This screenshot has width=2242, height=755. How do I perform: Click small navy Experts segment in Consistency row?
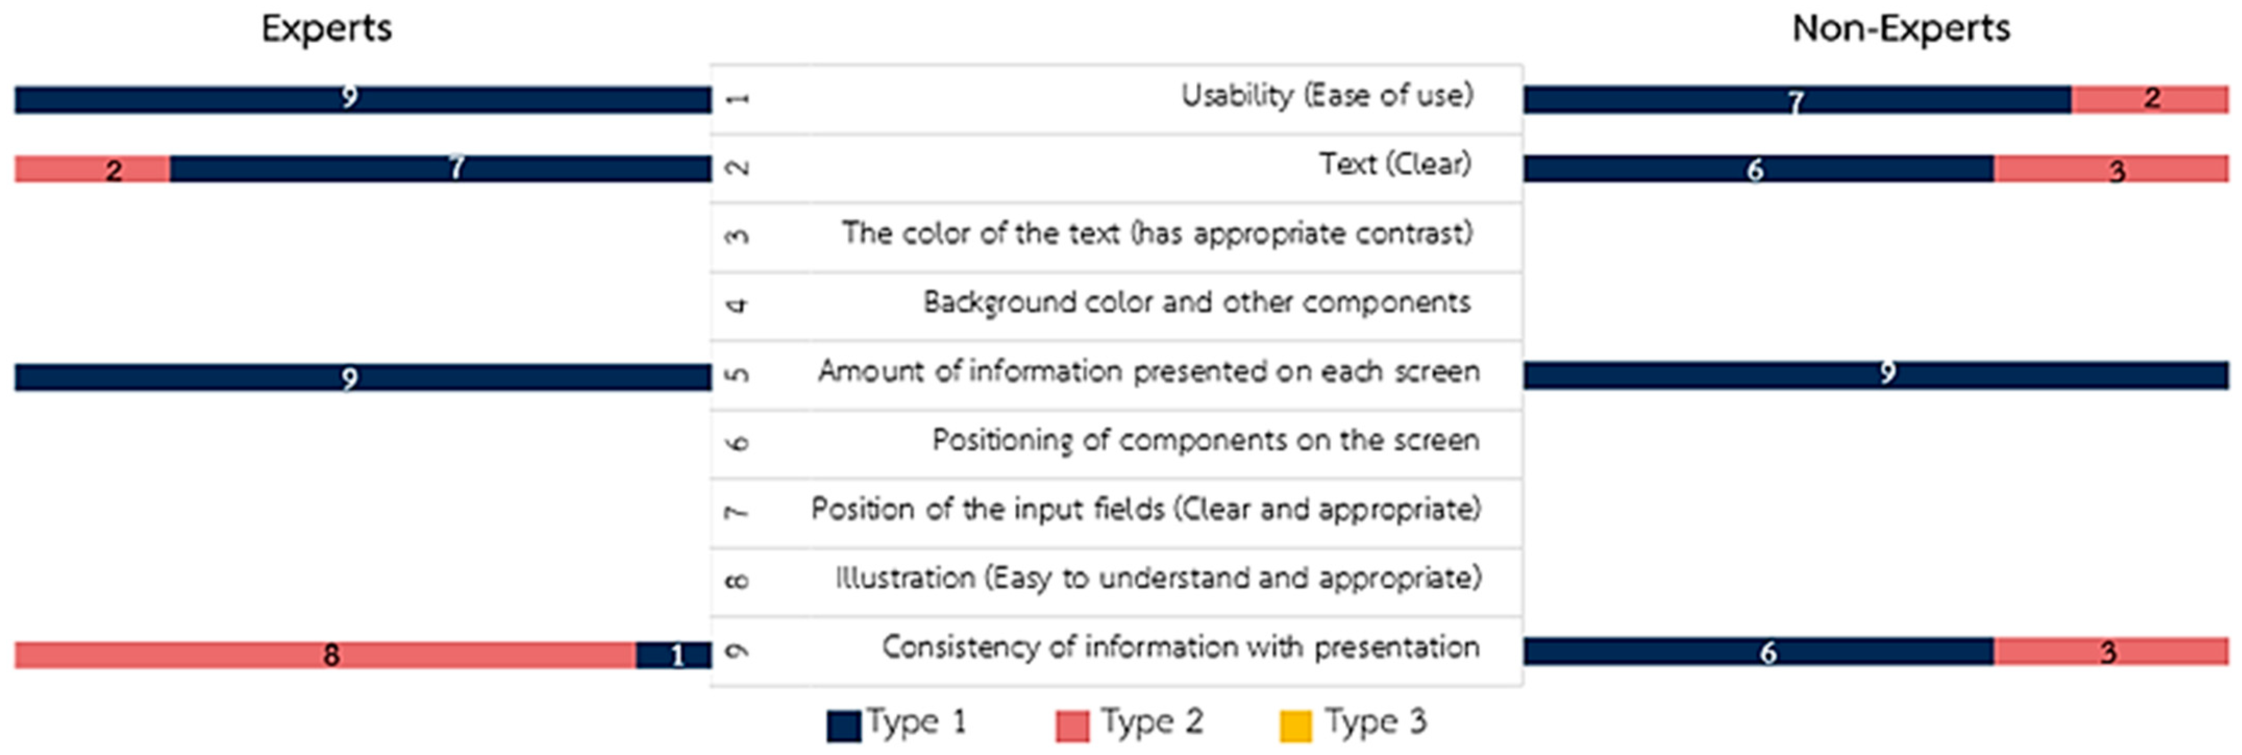click(673, 654)
